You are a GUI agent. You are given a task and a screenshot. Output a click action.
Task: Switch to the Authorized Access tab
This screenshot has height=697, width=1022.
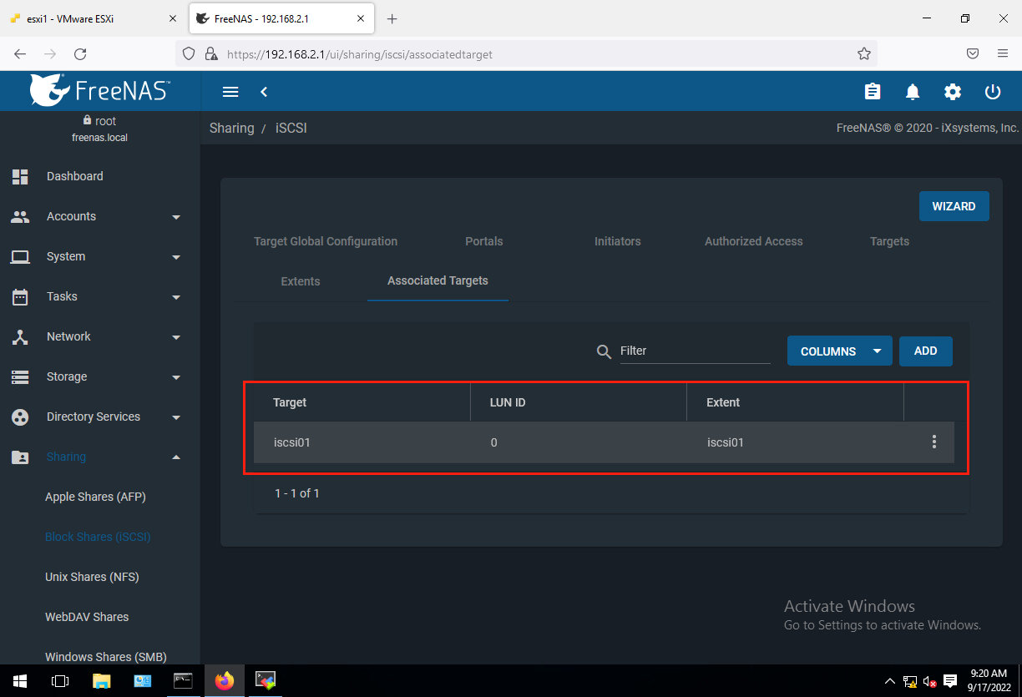754,241
